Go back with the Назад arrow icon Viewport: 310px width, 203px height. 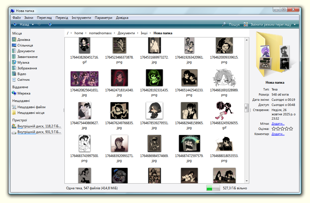point(15,25)
